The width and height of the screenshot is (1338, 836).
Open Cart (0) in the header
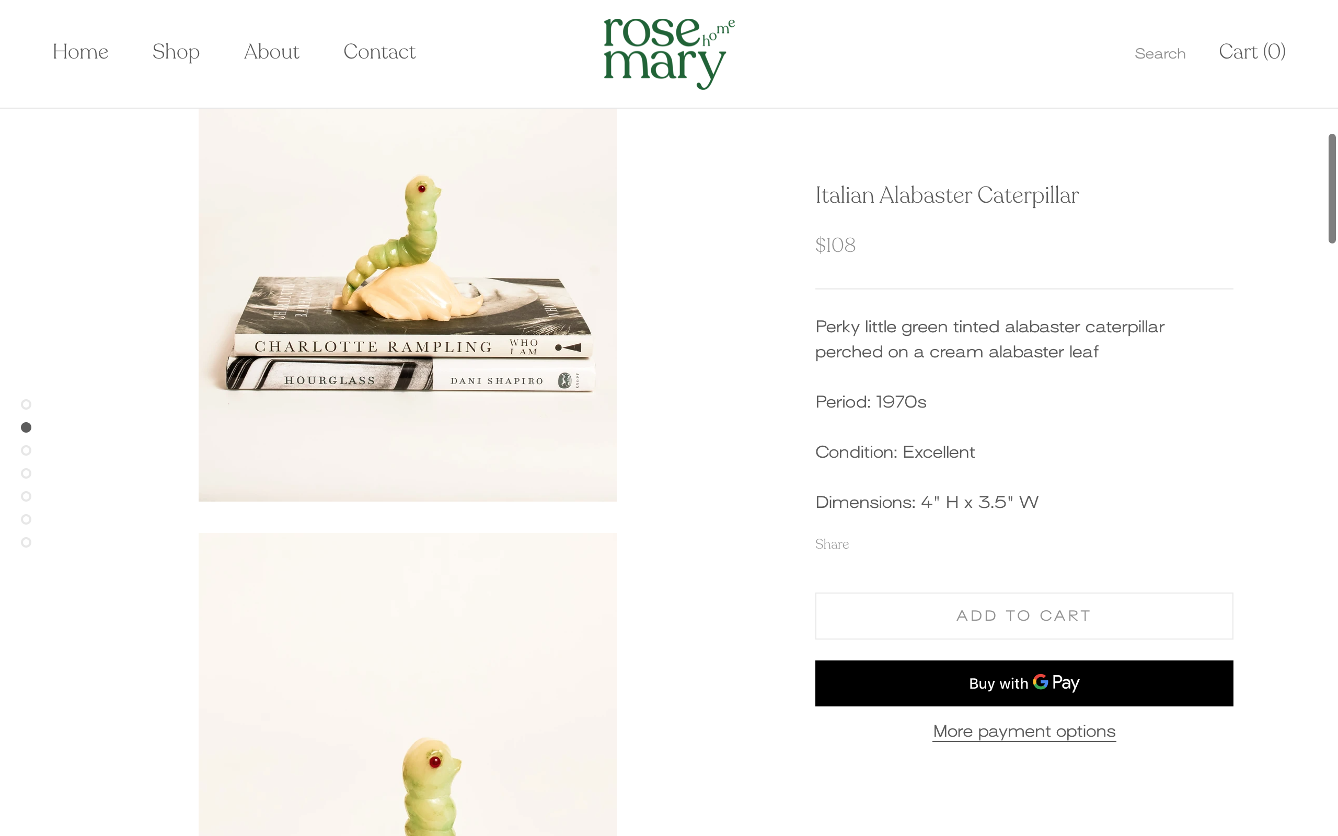click(x=1252, y=51)
